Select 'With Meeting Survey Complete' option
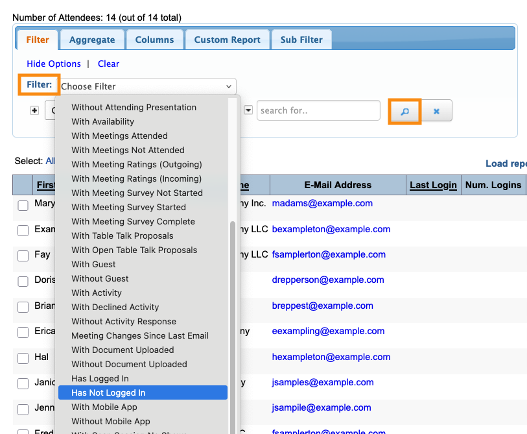 click(x=143, y=221)
